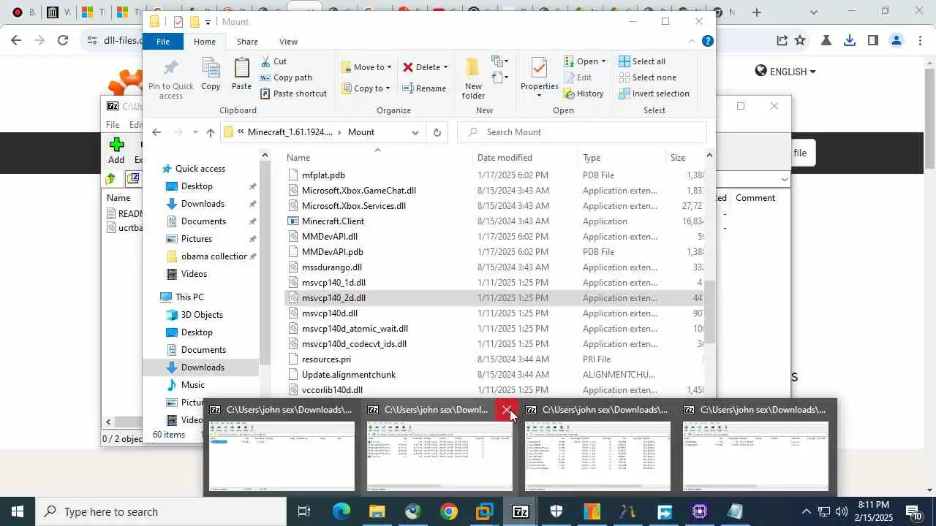Expand the address bar history dropdown
The image size is (936, 526).
point(415,132)
